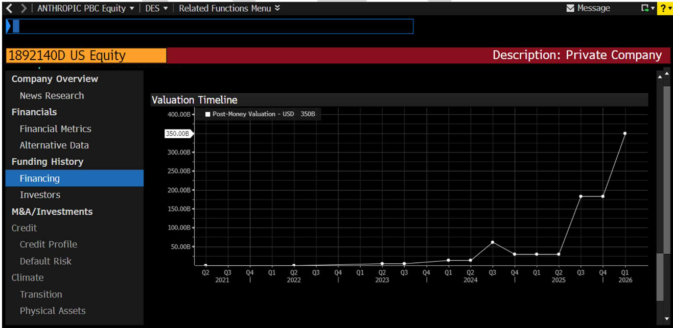The height and width of the screenshot is (328, 673).
Task: Select Funding History section
Action: tap(47, 162)
